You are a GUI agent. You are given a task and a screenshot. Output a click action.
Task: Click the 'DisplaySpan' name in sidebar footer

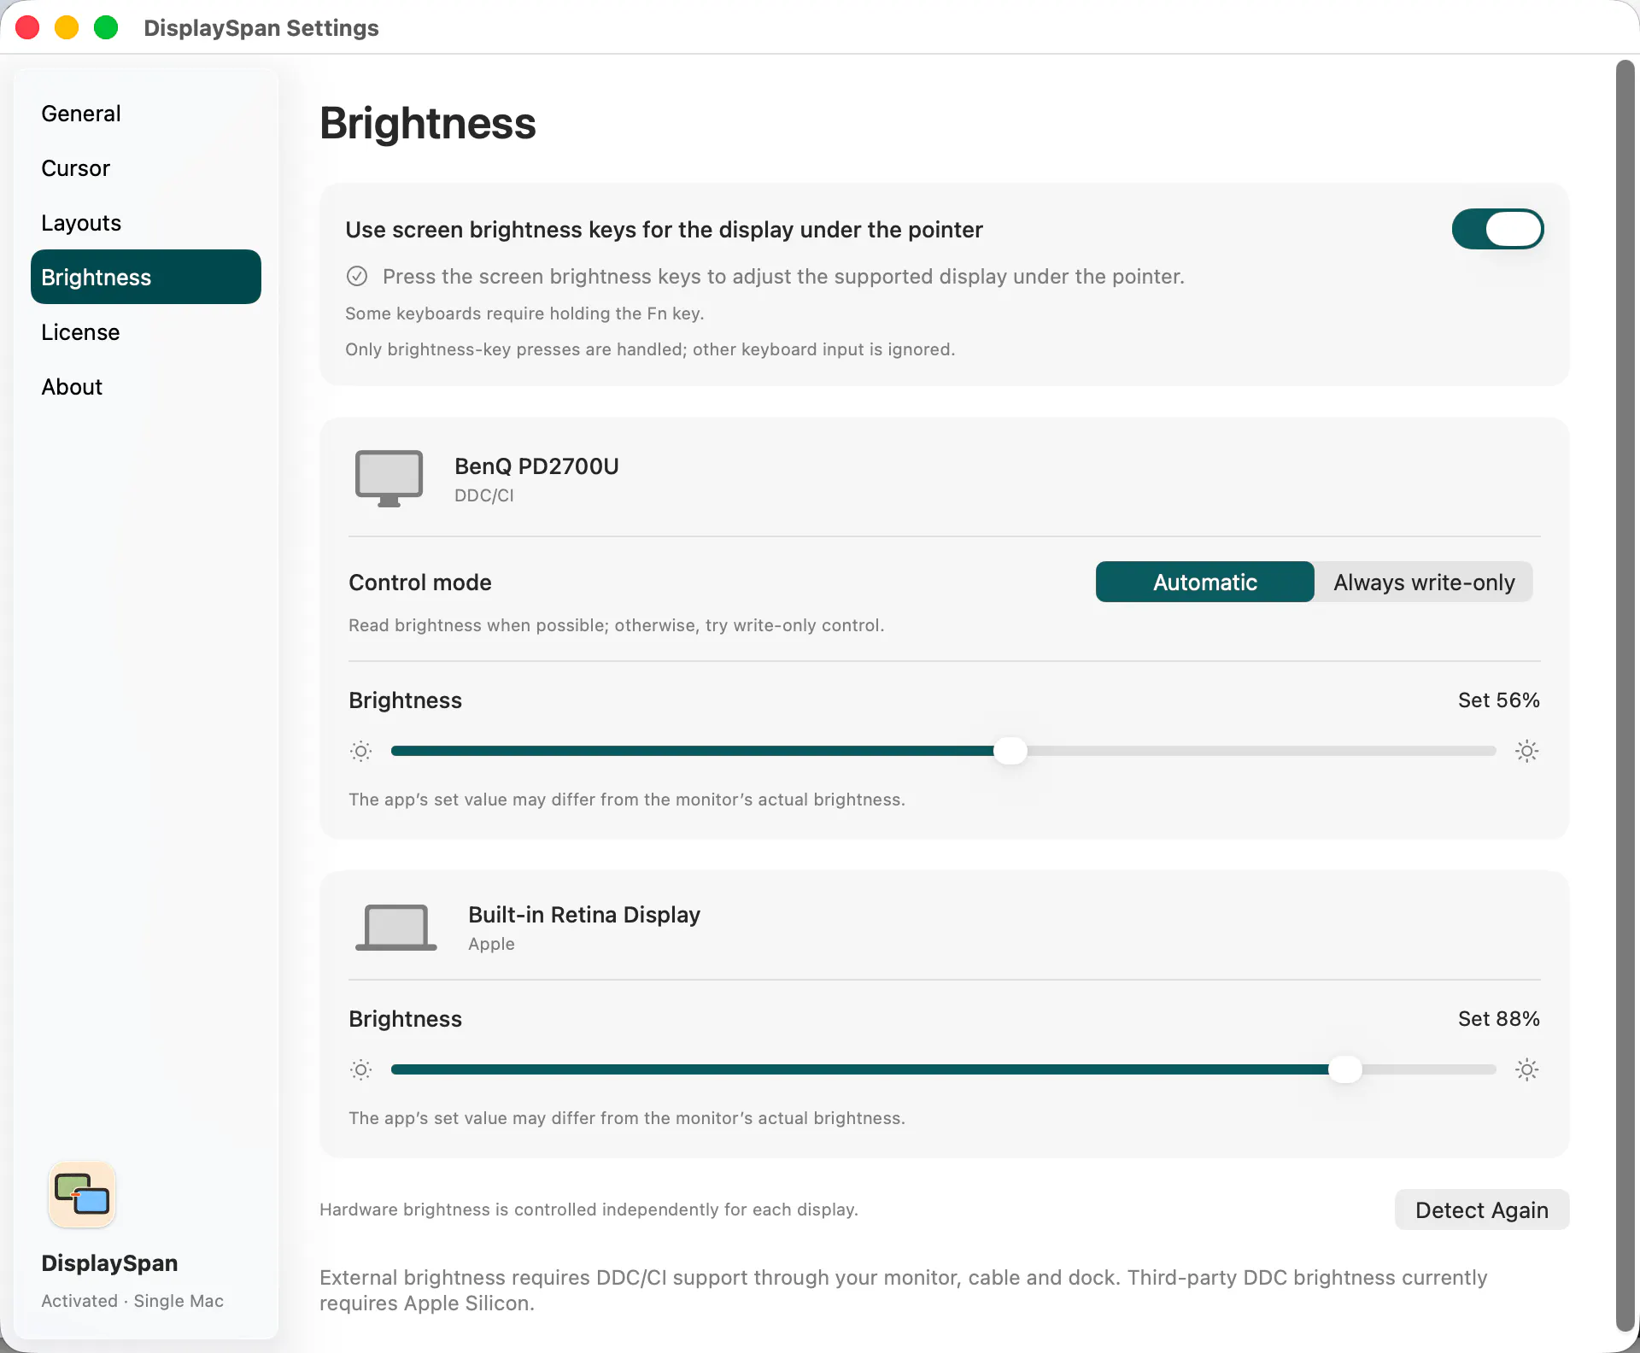click(x=109, y=1262)
